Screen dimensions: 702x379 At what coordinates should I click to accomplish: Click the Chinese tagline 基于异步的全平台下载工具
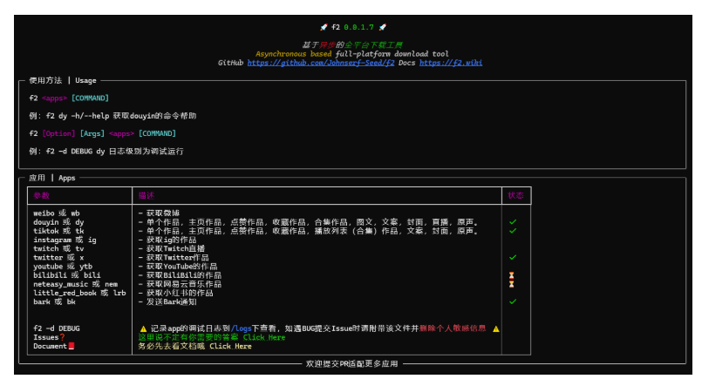point(352,44)
